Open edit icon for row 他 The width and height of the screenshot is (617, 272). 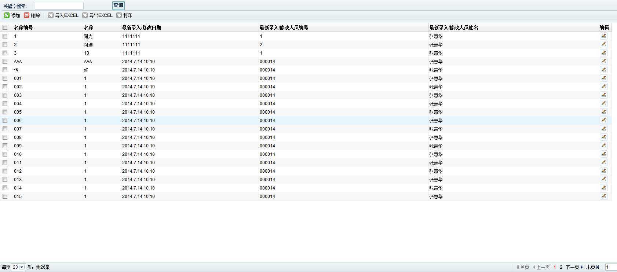[603, 70]
